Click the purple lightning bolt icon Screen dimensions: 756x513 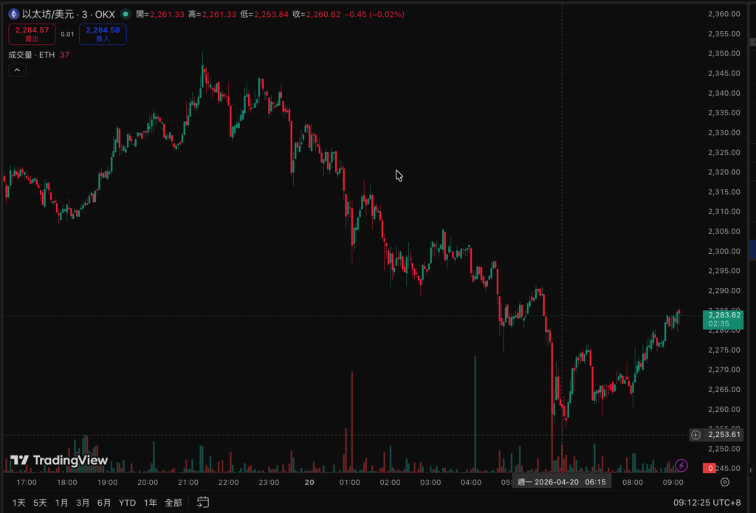point(681,466)
